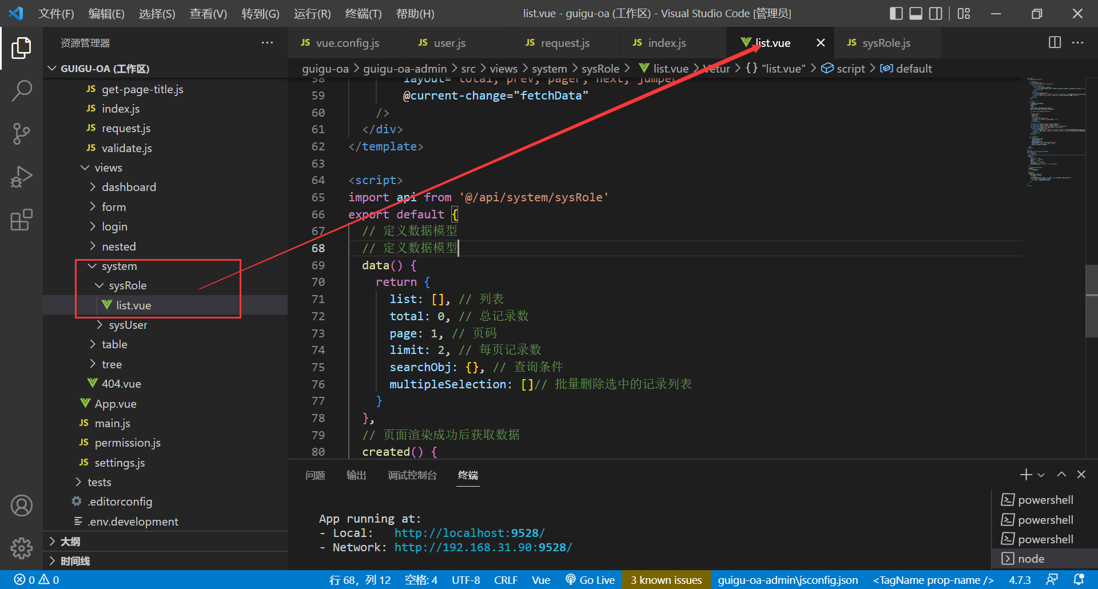Open the 终端(T) menu

(363, 13)
